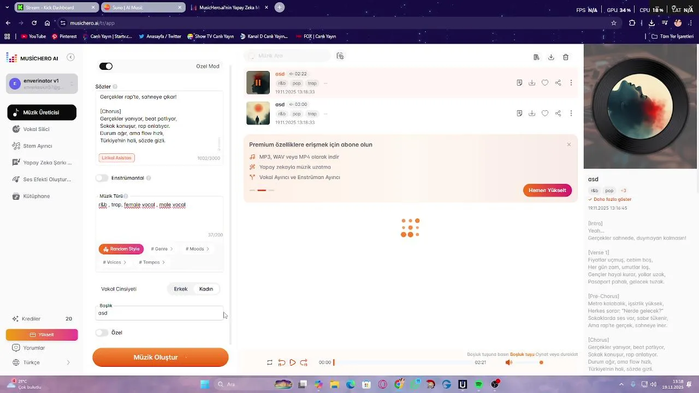
Task: Click the Yükselt sidebar button
Action: 42,335
